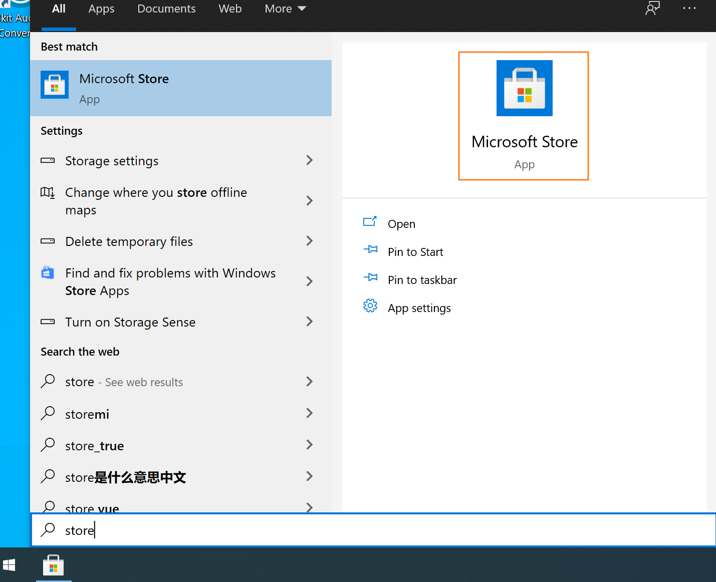Click the Open action icon

[x=370, y=222]
